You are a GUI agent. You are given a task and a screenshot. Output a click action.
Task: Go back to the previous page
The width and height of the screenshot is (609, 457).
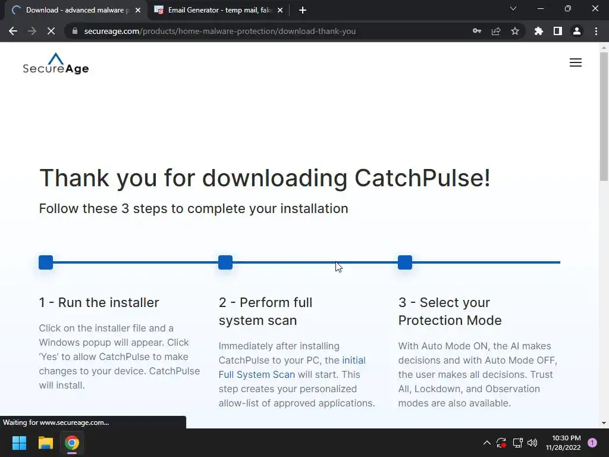13,31
